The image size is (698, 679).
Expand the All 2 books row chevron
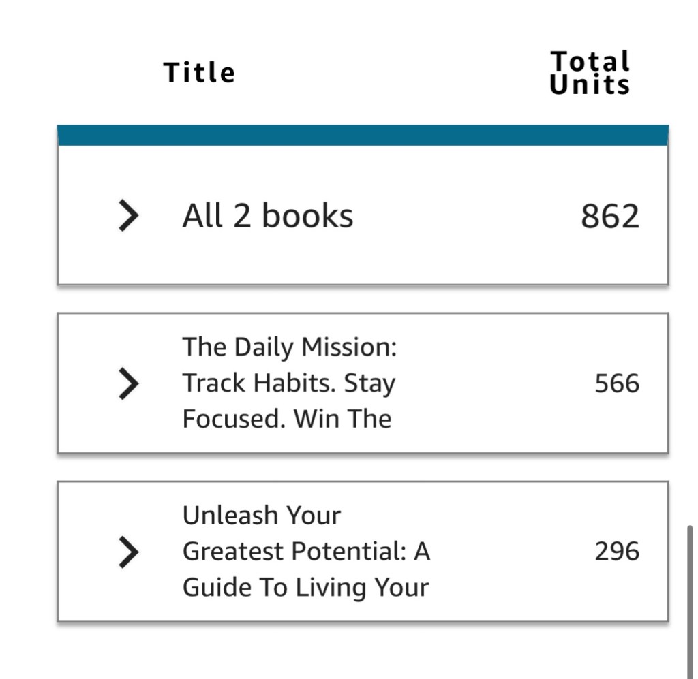click(x=128, y=217)
